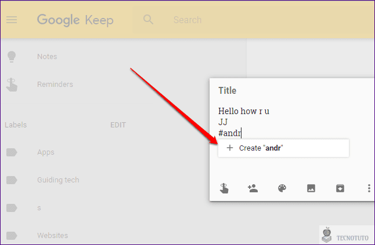Select Create "andr" label suggestion
The height and width of the screenshot is (245, 375).
pos(283,148)
